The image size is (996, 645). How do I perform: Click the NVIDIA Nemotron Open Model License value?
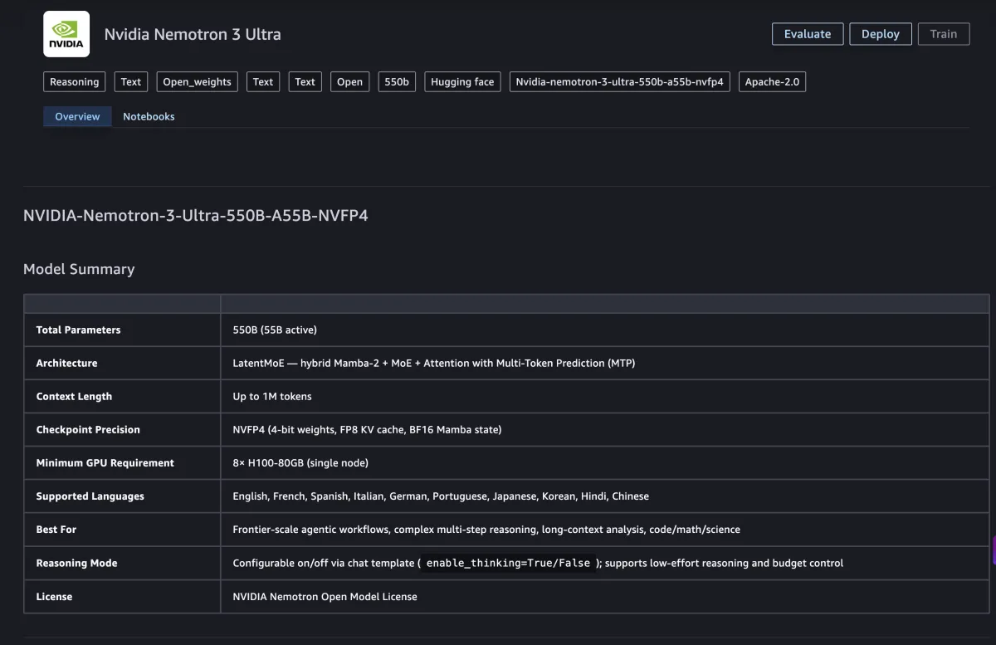coord(325,596)
